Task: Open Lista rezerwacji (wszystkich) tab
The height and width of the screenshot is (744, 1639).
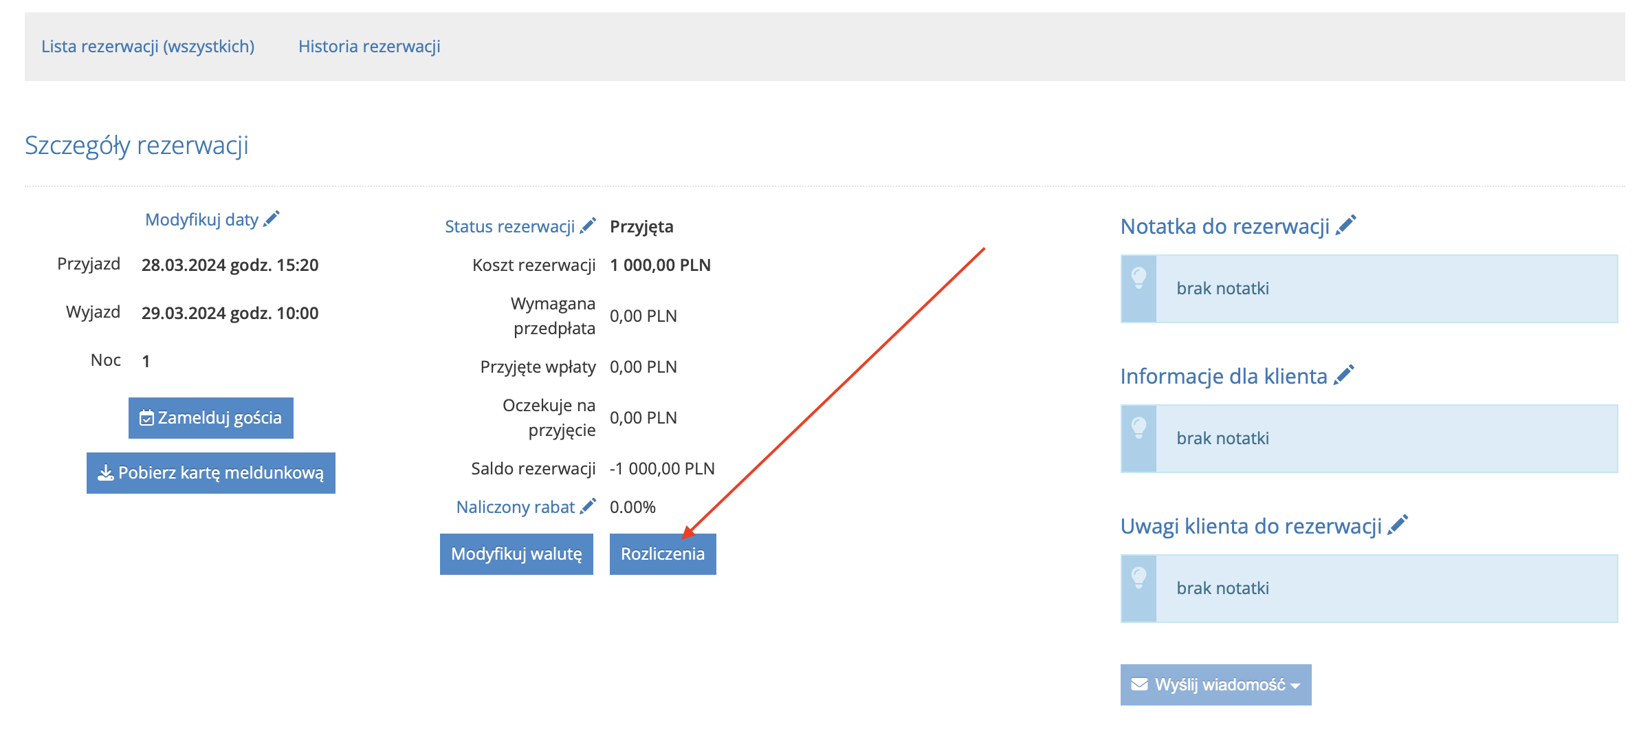Action: (148, 46)
